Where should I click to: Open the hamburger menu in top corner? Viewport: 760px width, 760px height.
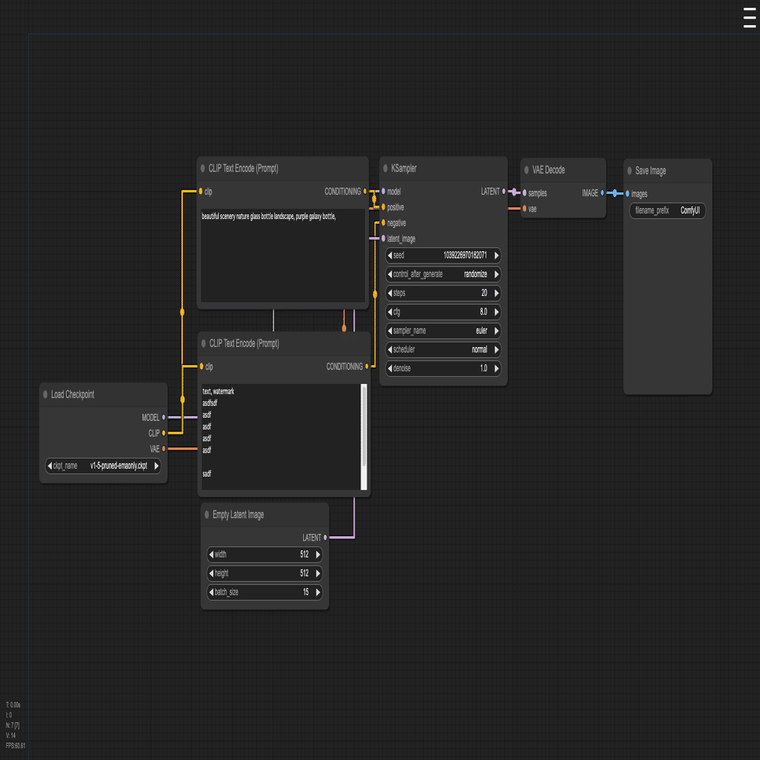(x=749, y=18)
